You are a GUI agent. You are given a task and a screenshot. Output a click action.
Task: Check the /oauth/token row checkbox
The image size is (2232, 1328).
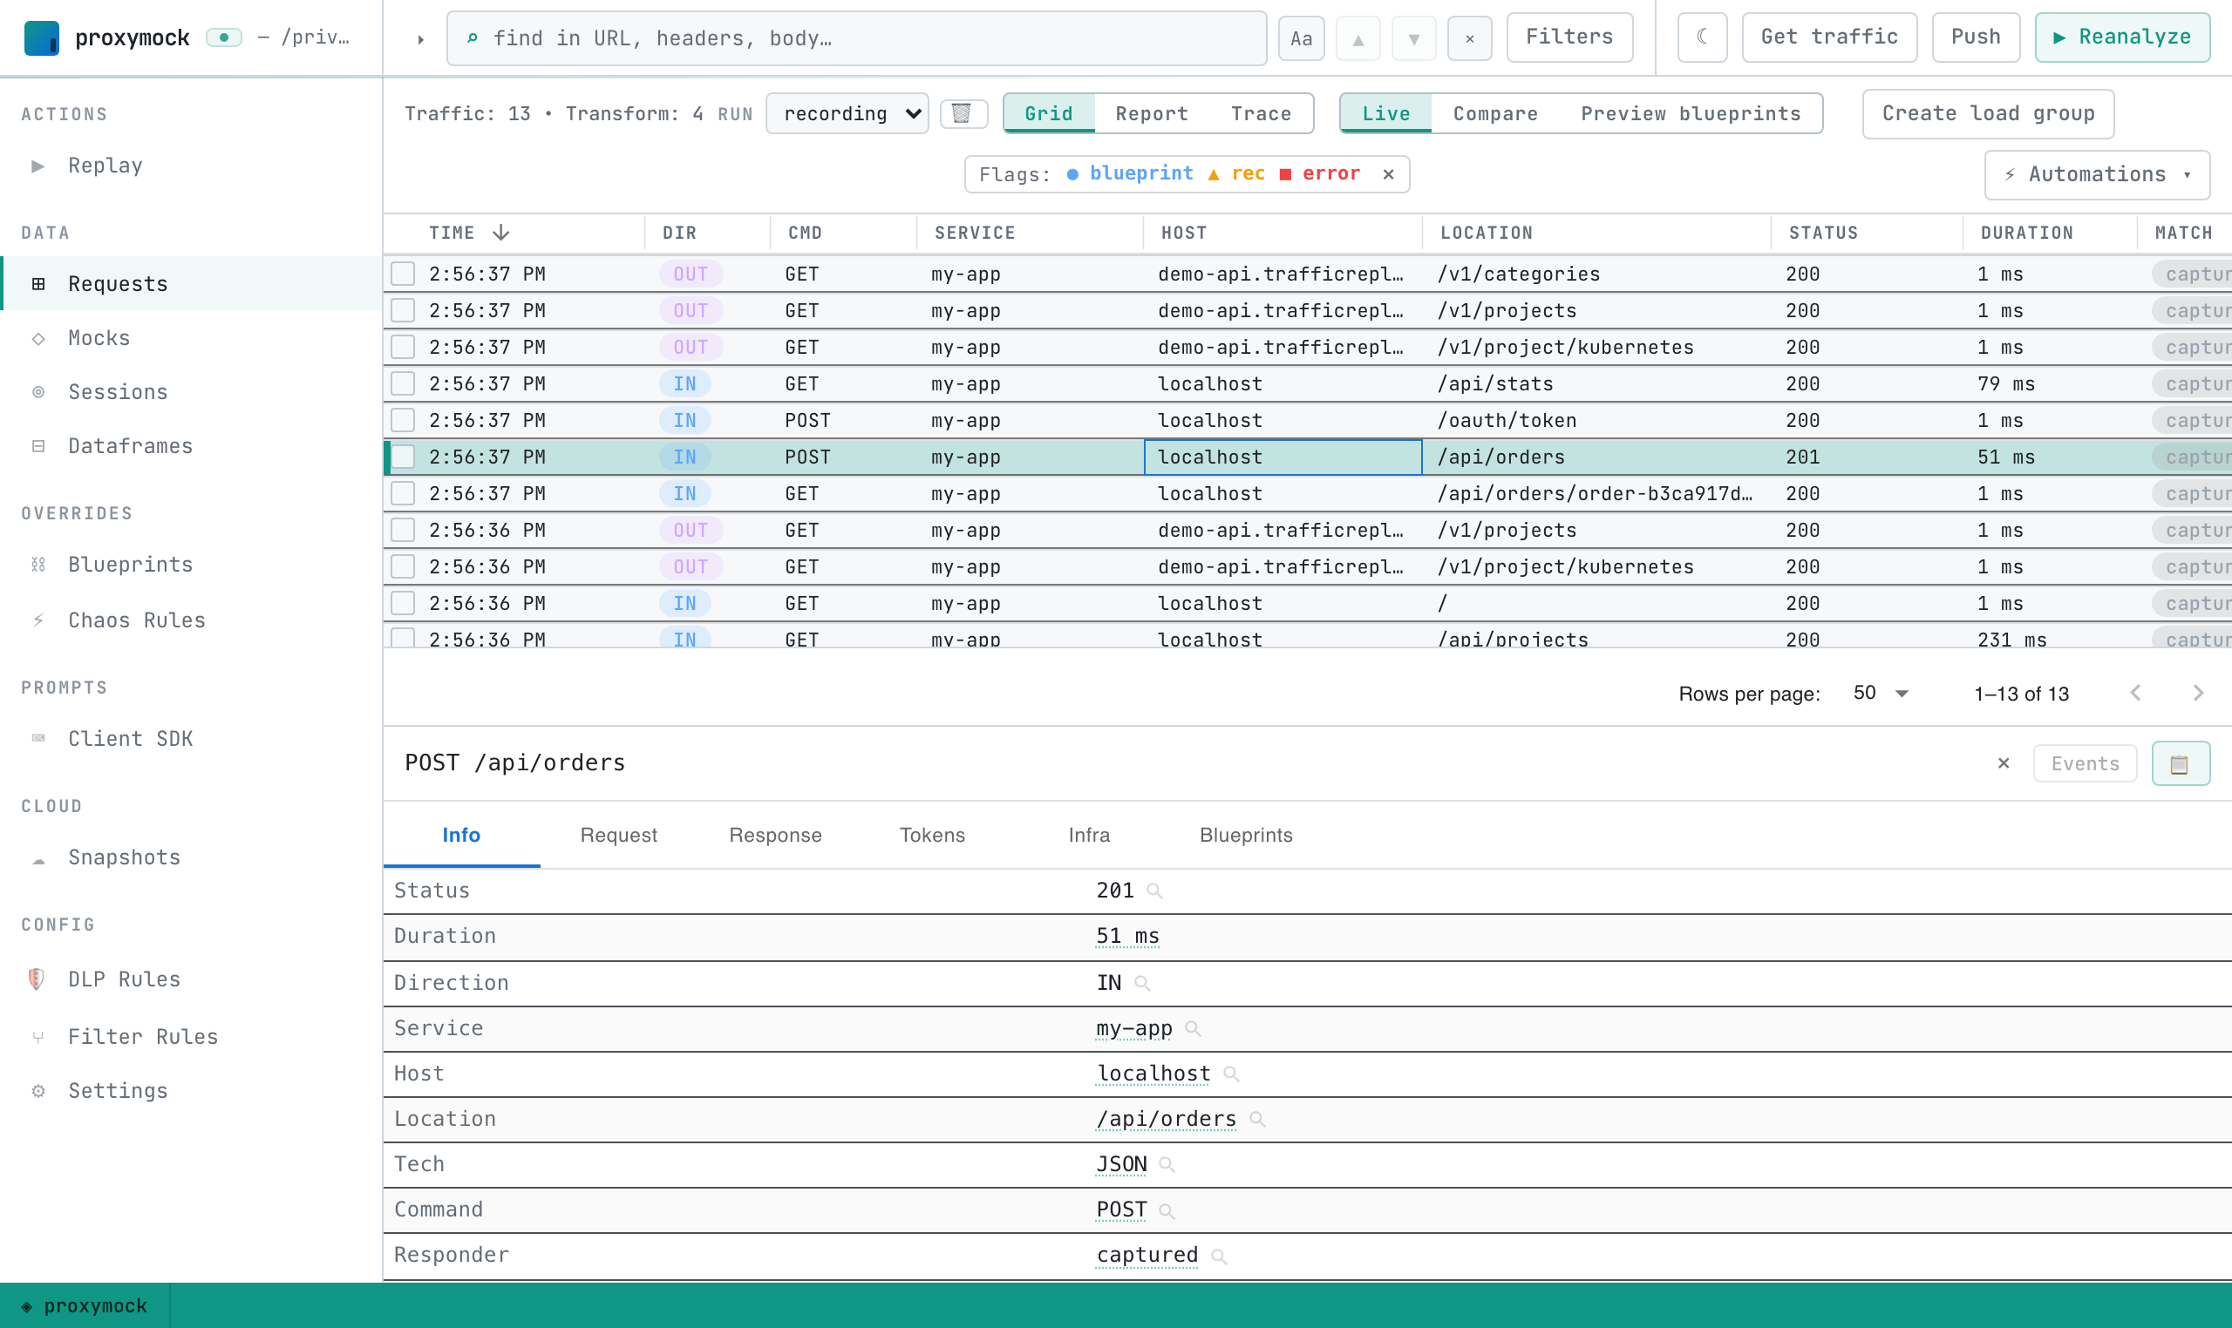(403, 421)
